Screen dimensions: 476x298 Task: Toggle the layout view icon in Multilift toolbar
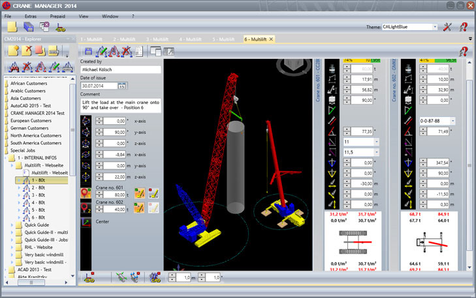tap(168, 52)
